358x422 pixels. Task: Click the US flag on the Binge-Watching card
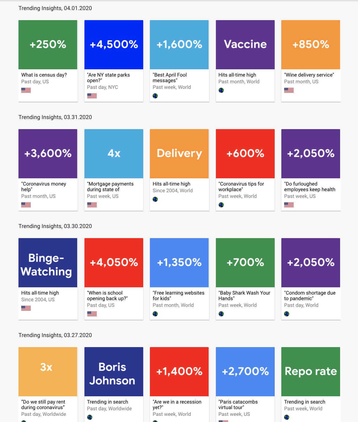tap(26, 308)
